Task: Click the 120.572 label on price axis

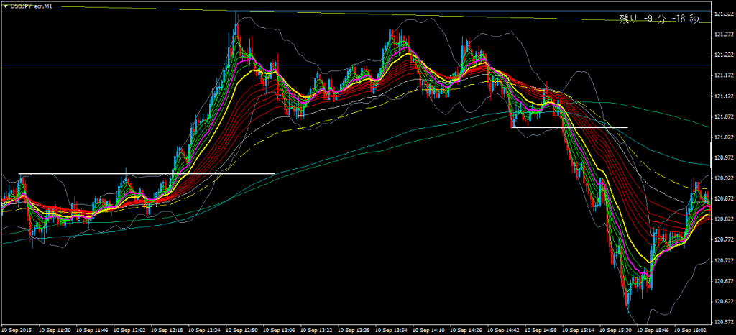Action: (x=722, y=322)
